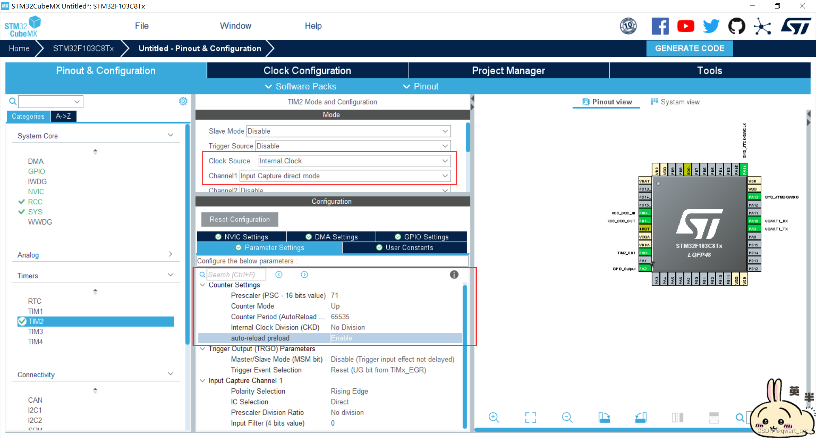
Task: Collapse the Timers category
Action: [x=170, y=275]
